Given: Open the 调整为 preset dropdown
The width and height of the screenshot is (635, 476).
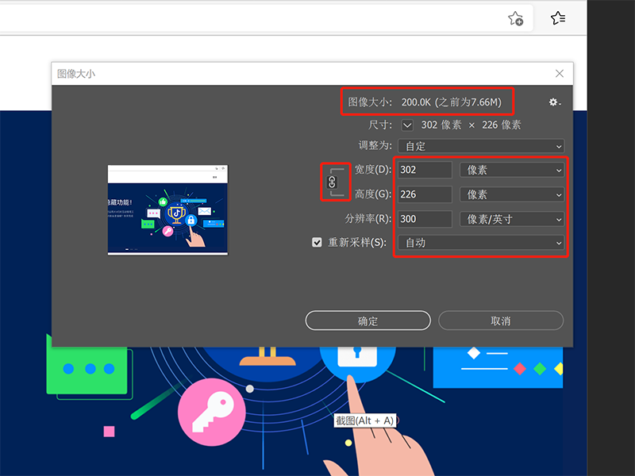Looking at the screenshot, I should click(x=481, y=146).
